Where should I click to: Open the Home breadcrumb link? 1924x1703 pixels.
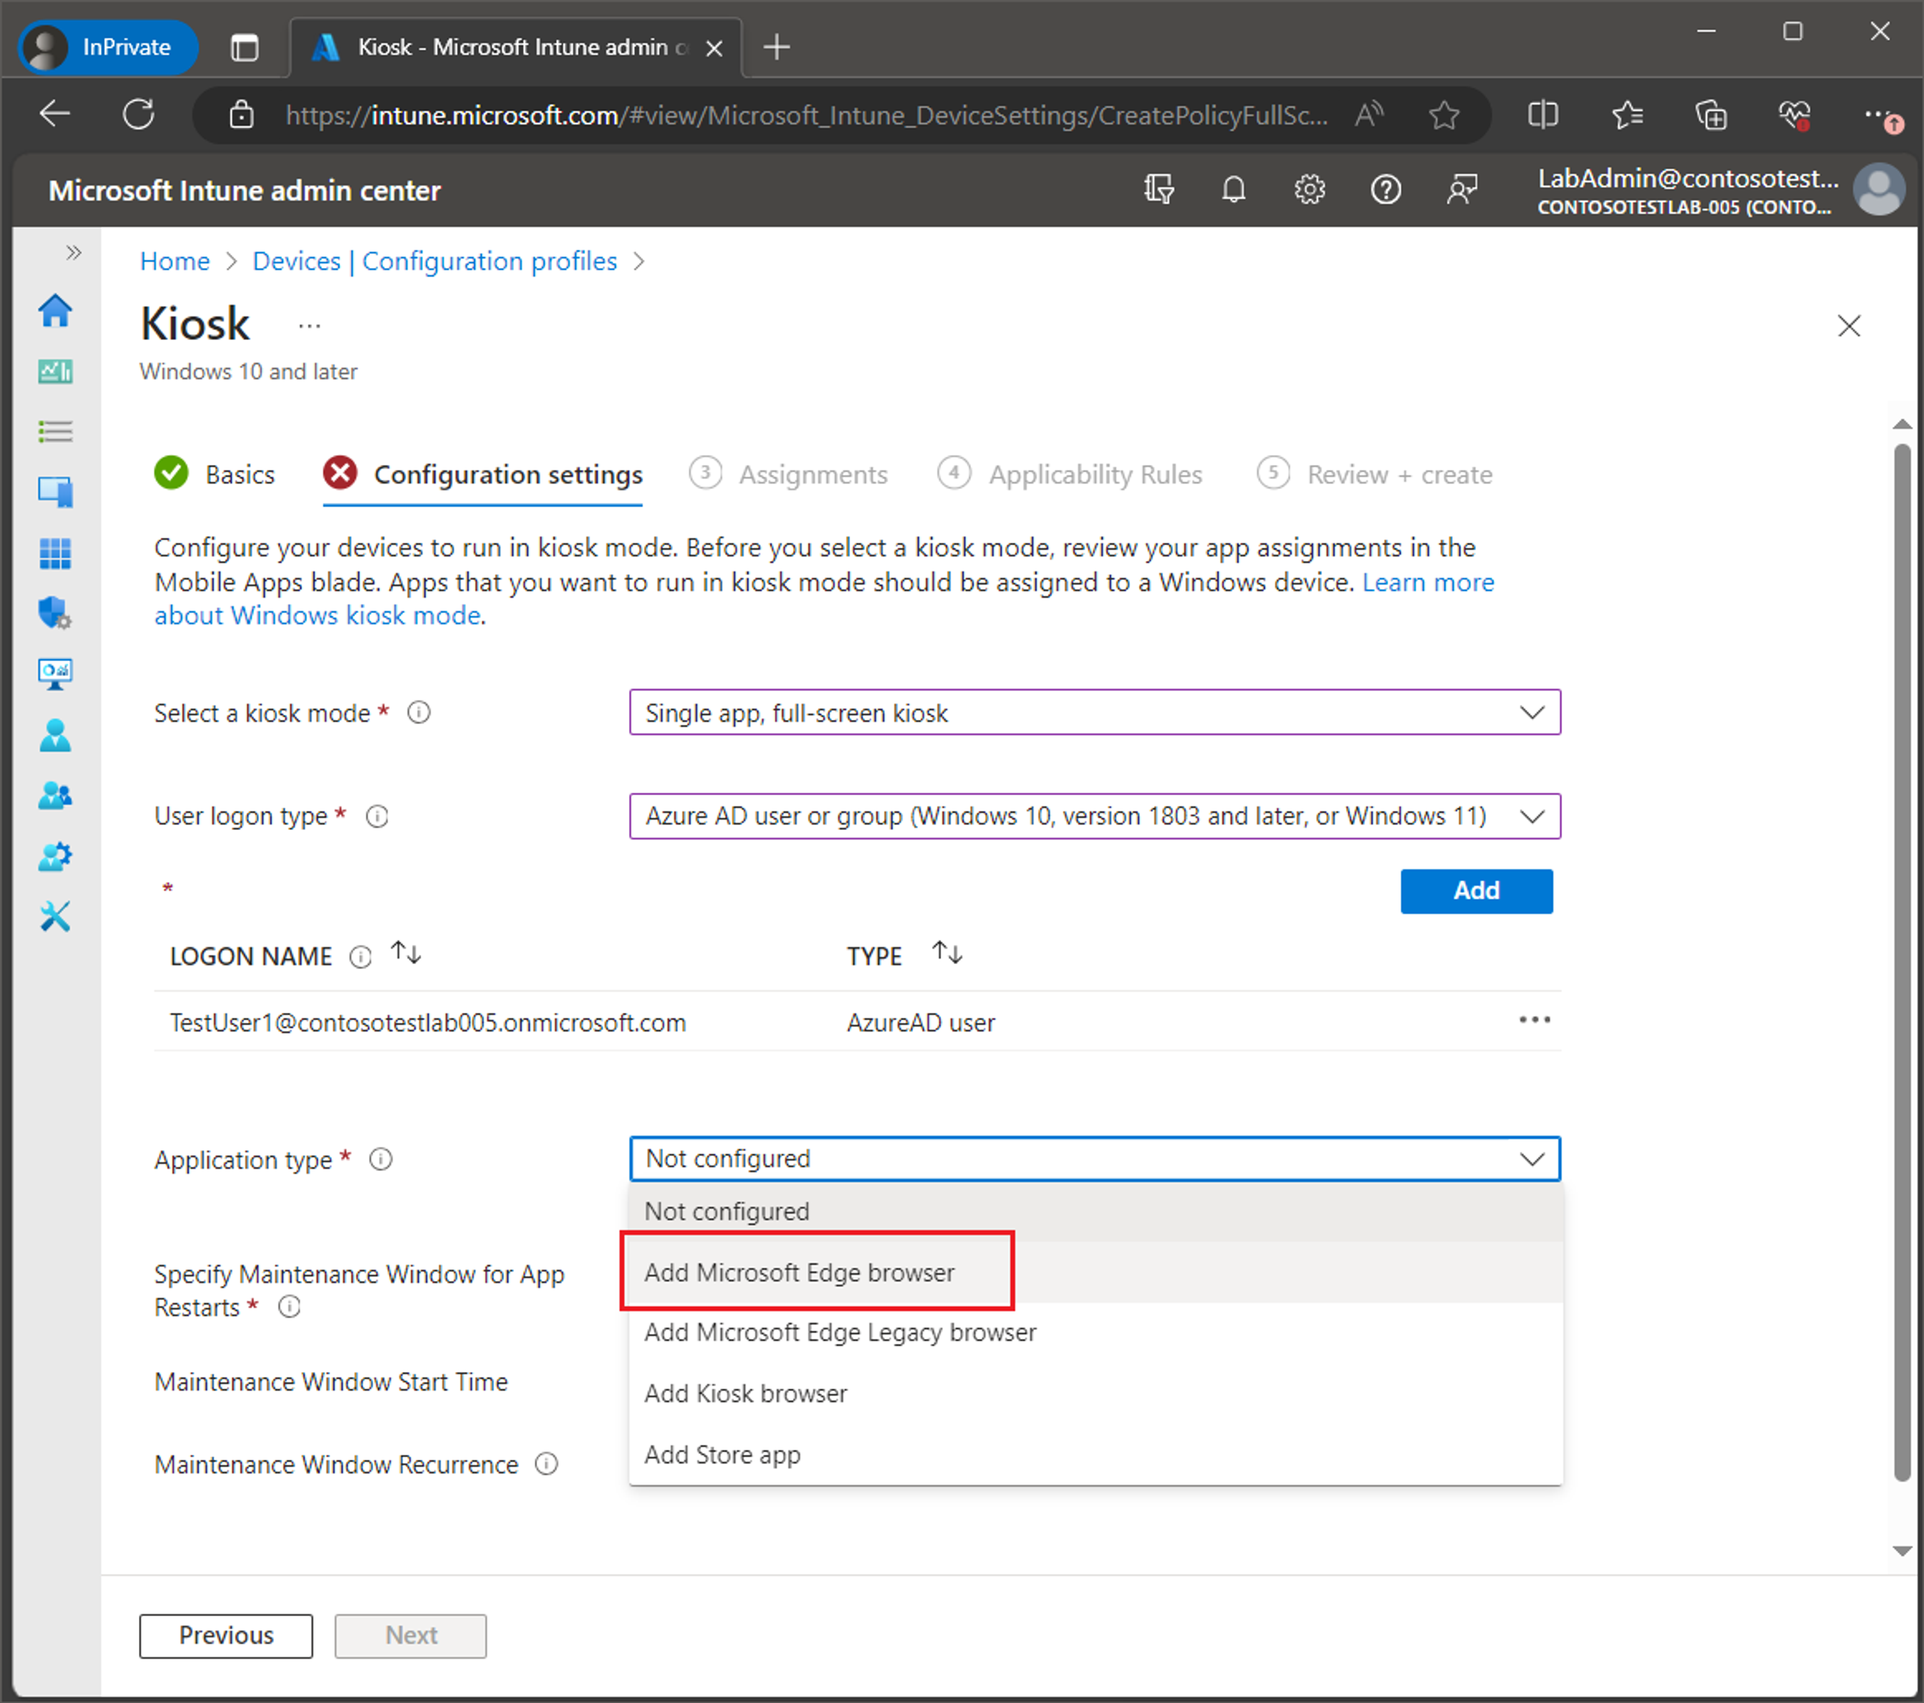pos(175,260)
